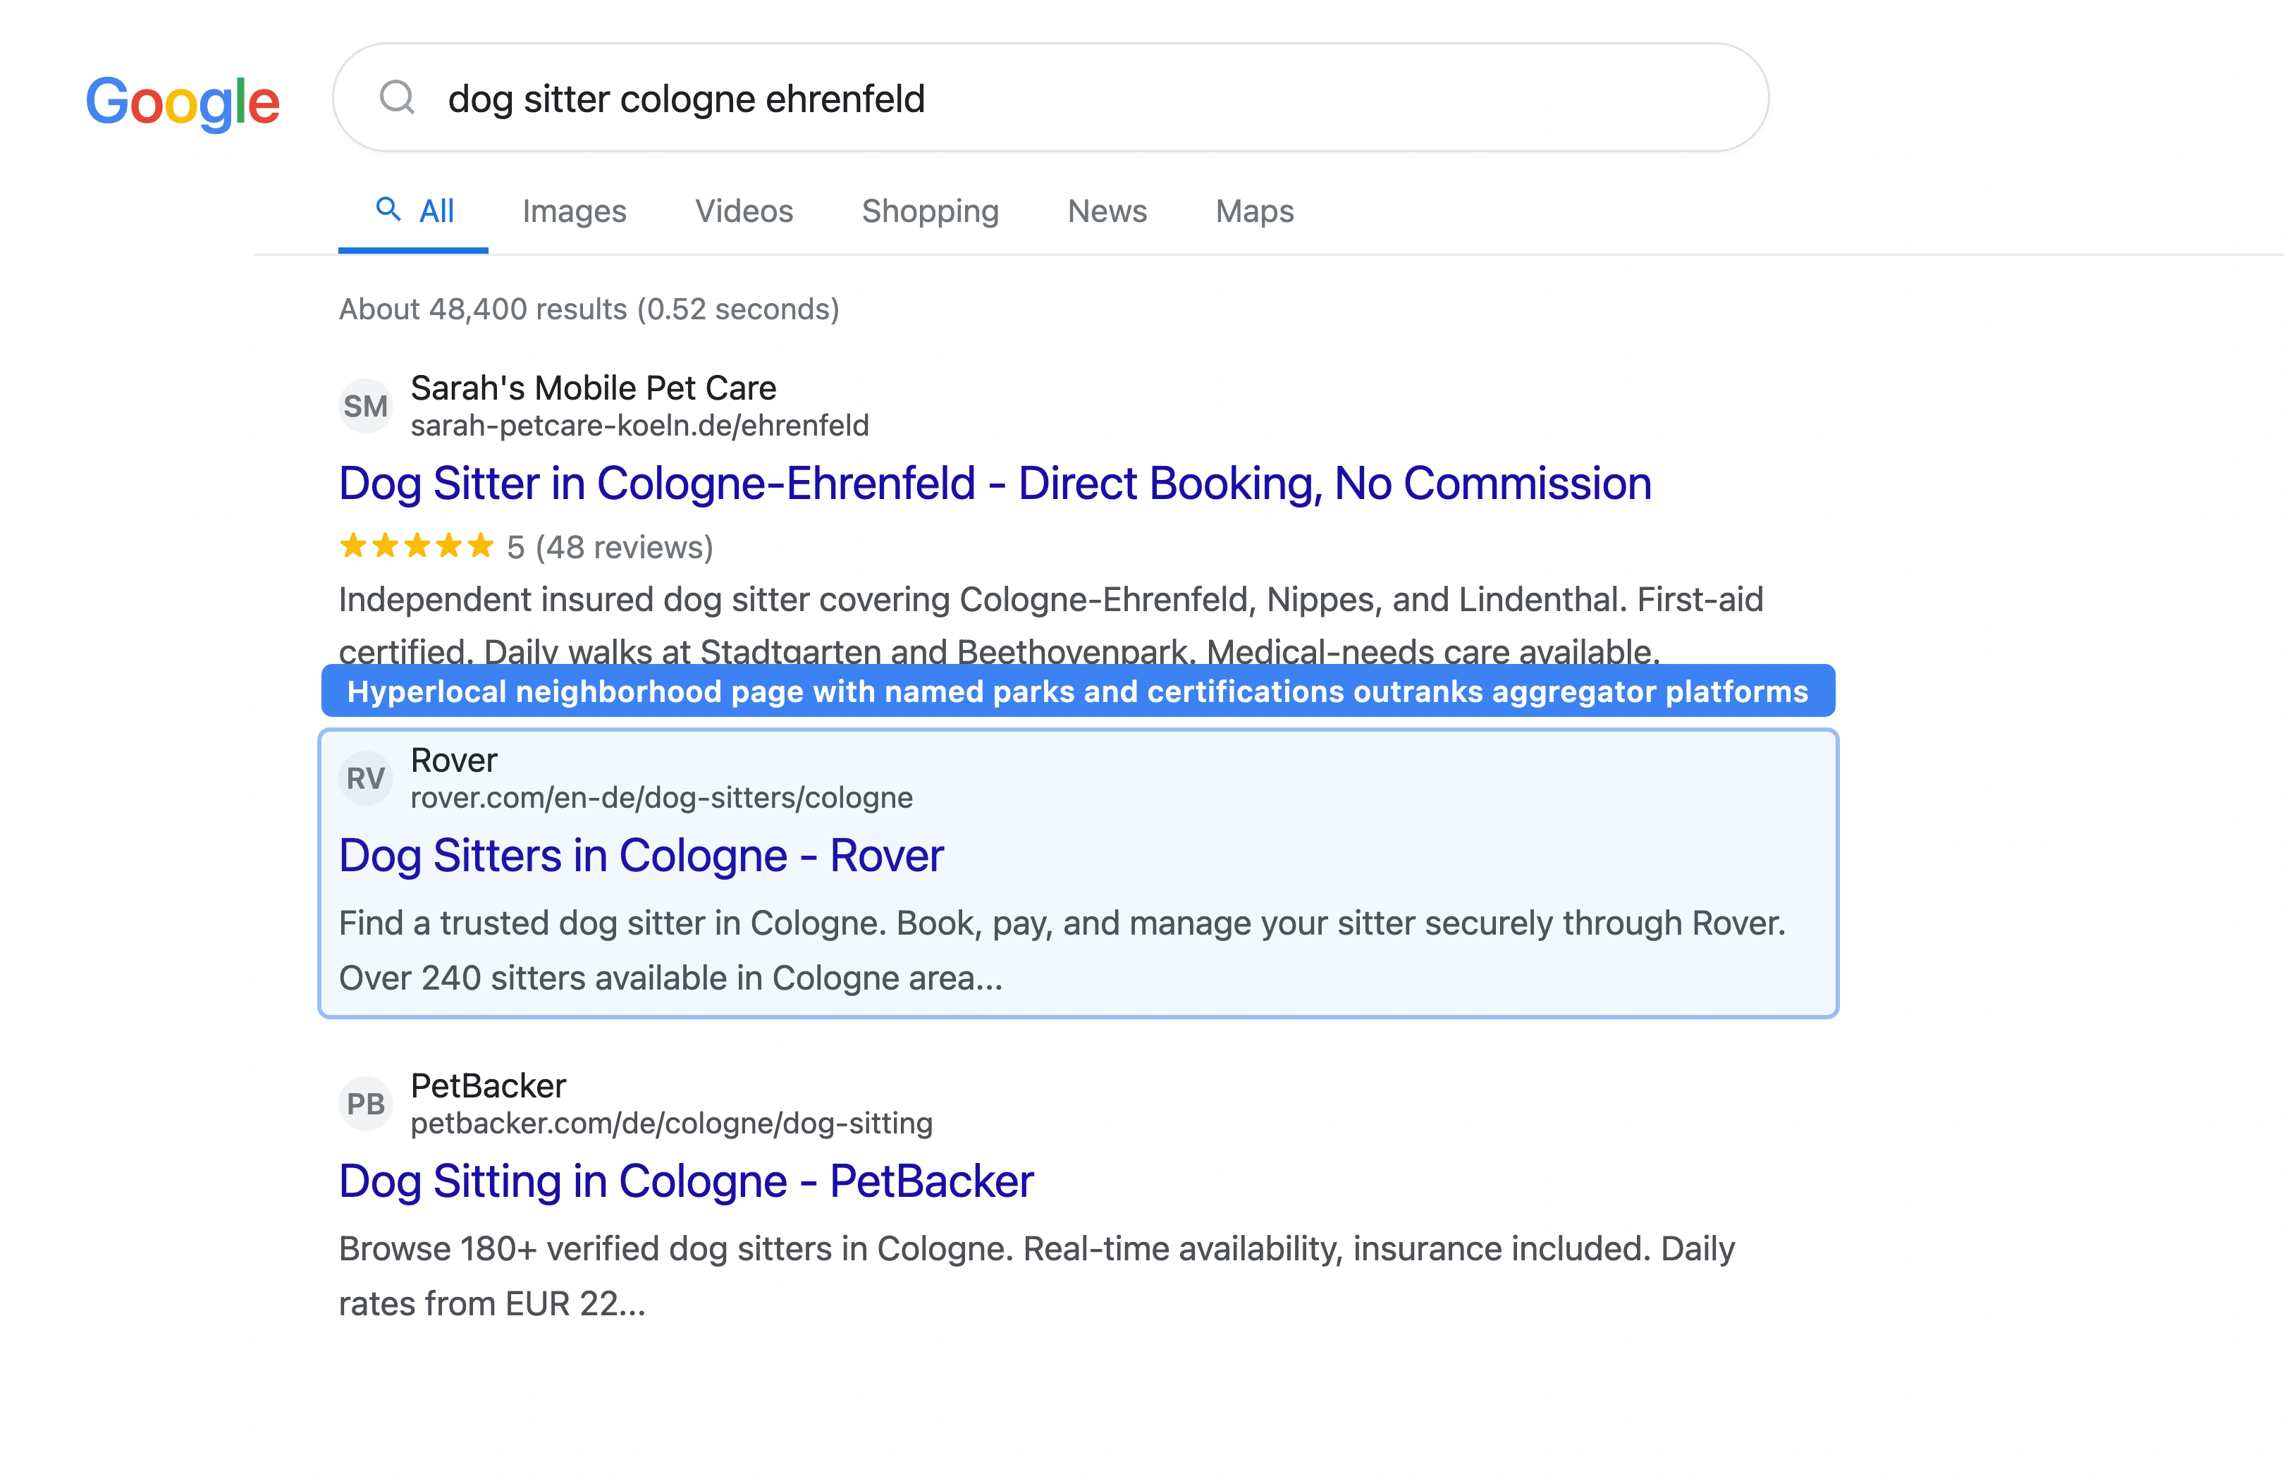Image resolution: width=2284 pixels, height=1476 pixels.
Task: Click the blue hyperlocal annotation banner
Action: point(1076,691)
